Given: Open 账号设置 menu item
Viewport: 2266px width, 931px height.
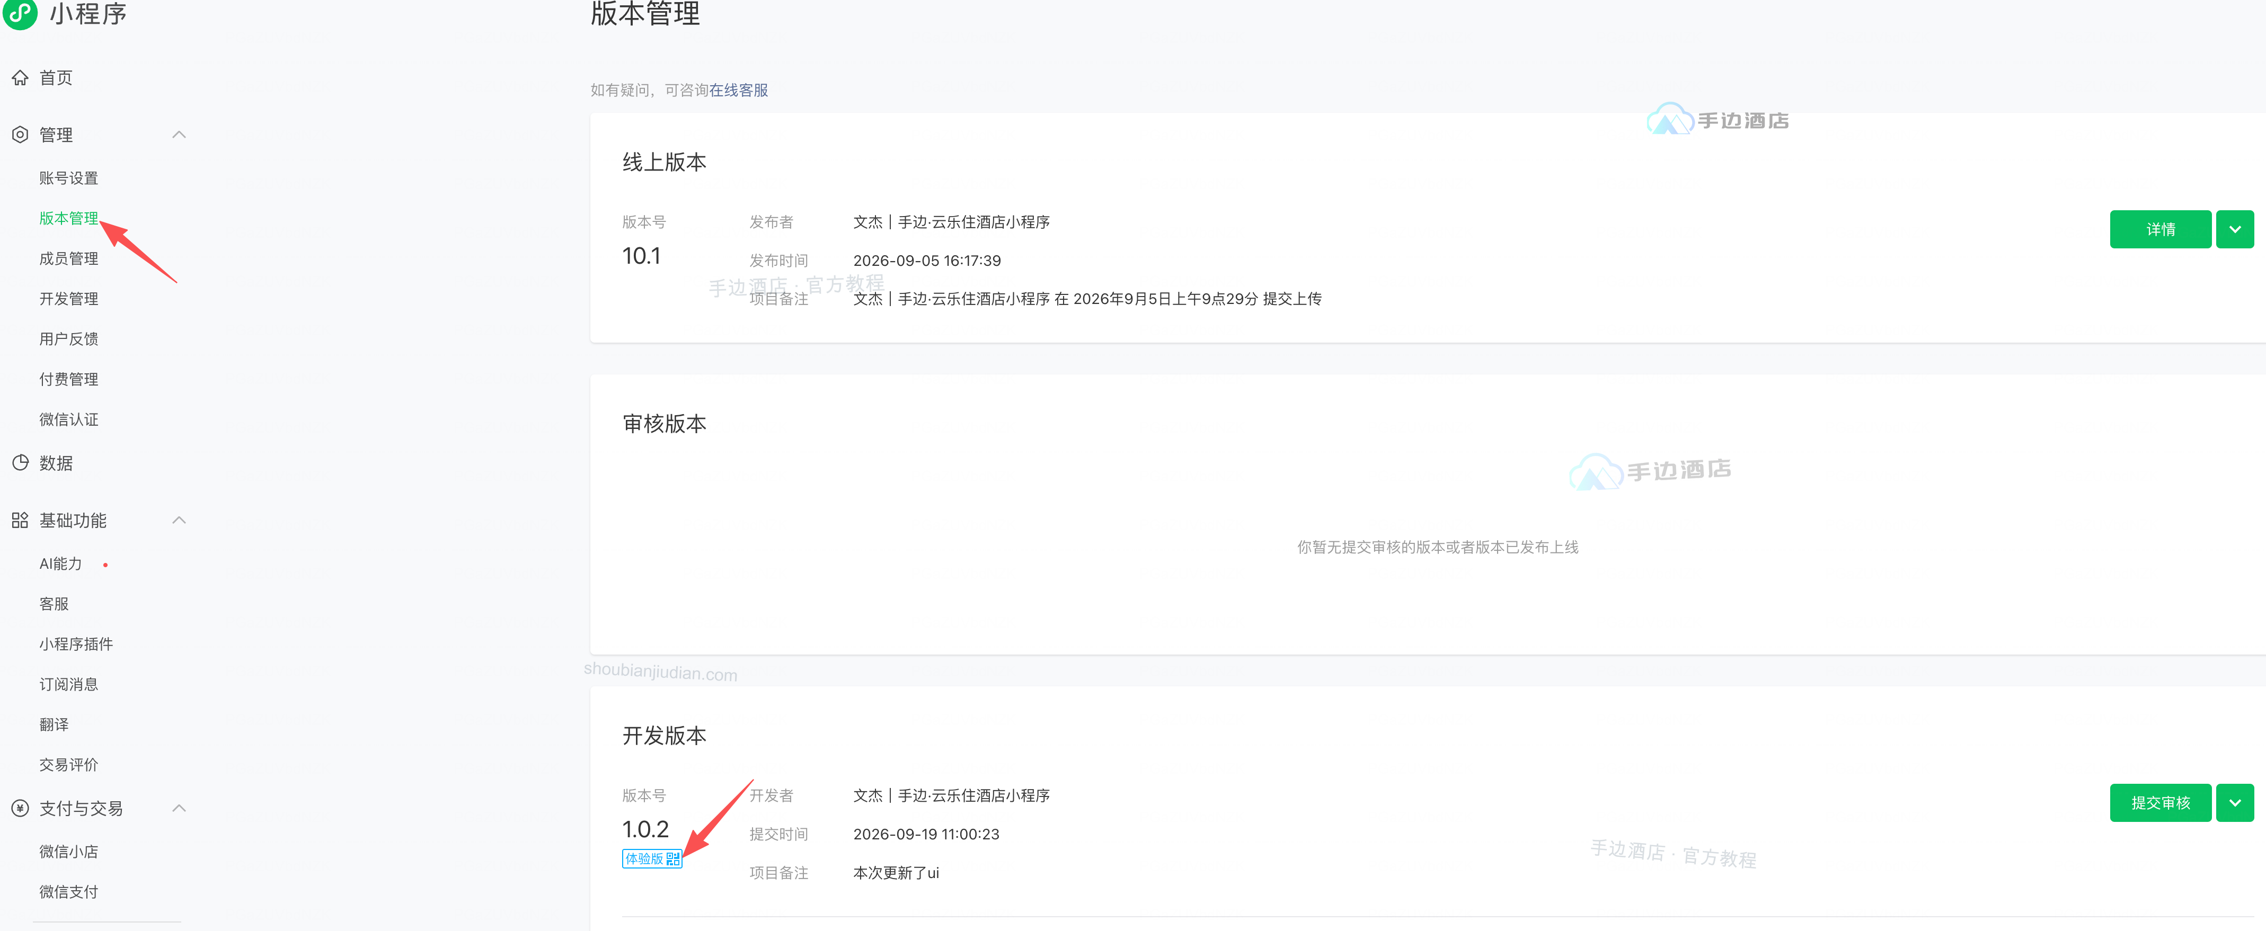Looking at the screenshot, I should pyautogui.click(x=68, y=178).
